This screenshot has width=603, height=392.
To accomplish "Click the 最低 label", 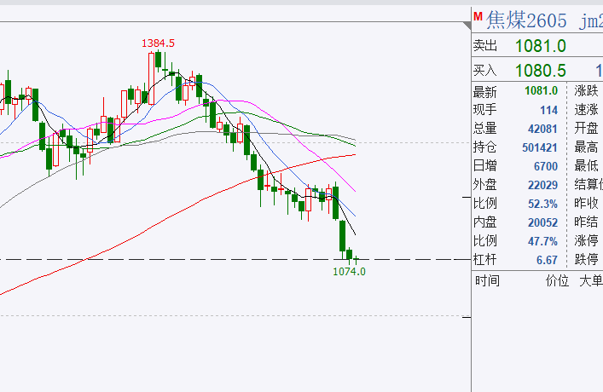I will click(586, 166).
